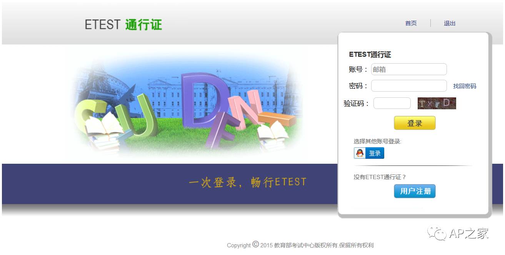Click the QQ penguin icon
This screenshot has height=255, width=505.
click(x=360, y=153)
